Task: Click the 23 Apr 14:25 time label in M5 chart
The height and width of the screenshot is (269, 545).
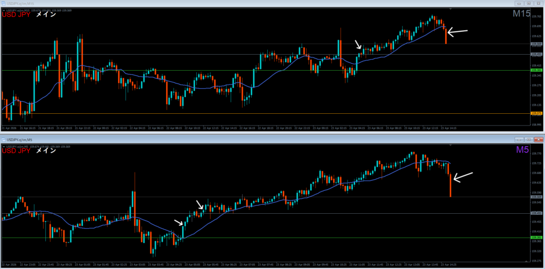Action: click(448, 264)
